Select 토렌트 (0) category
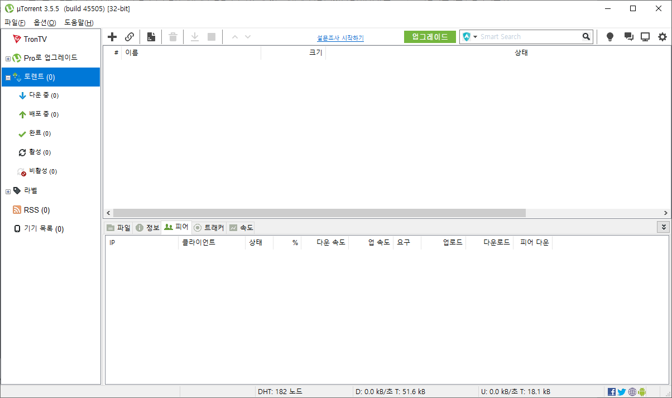 click(x=51, y=77)
